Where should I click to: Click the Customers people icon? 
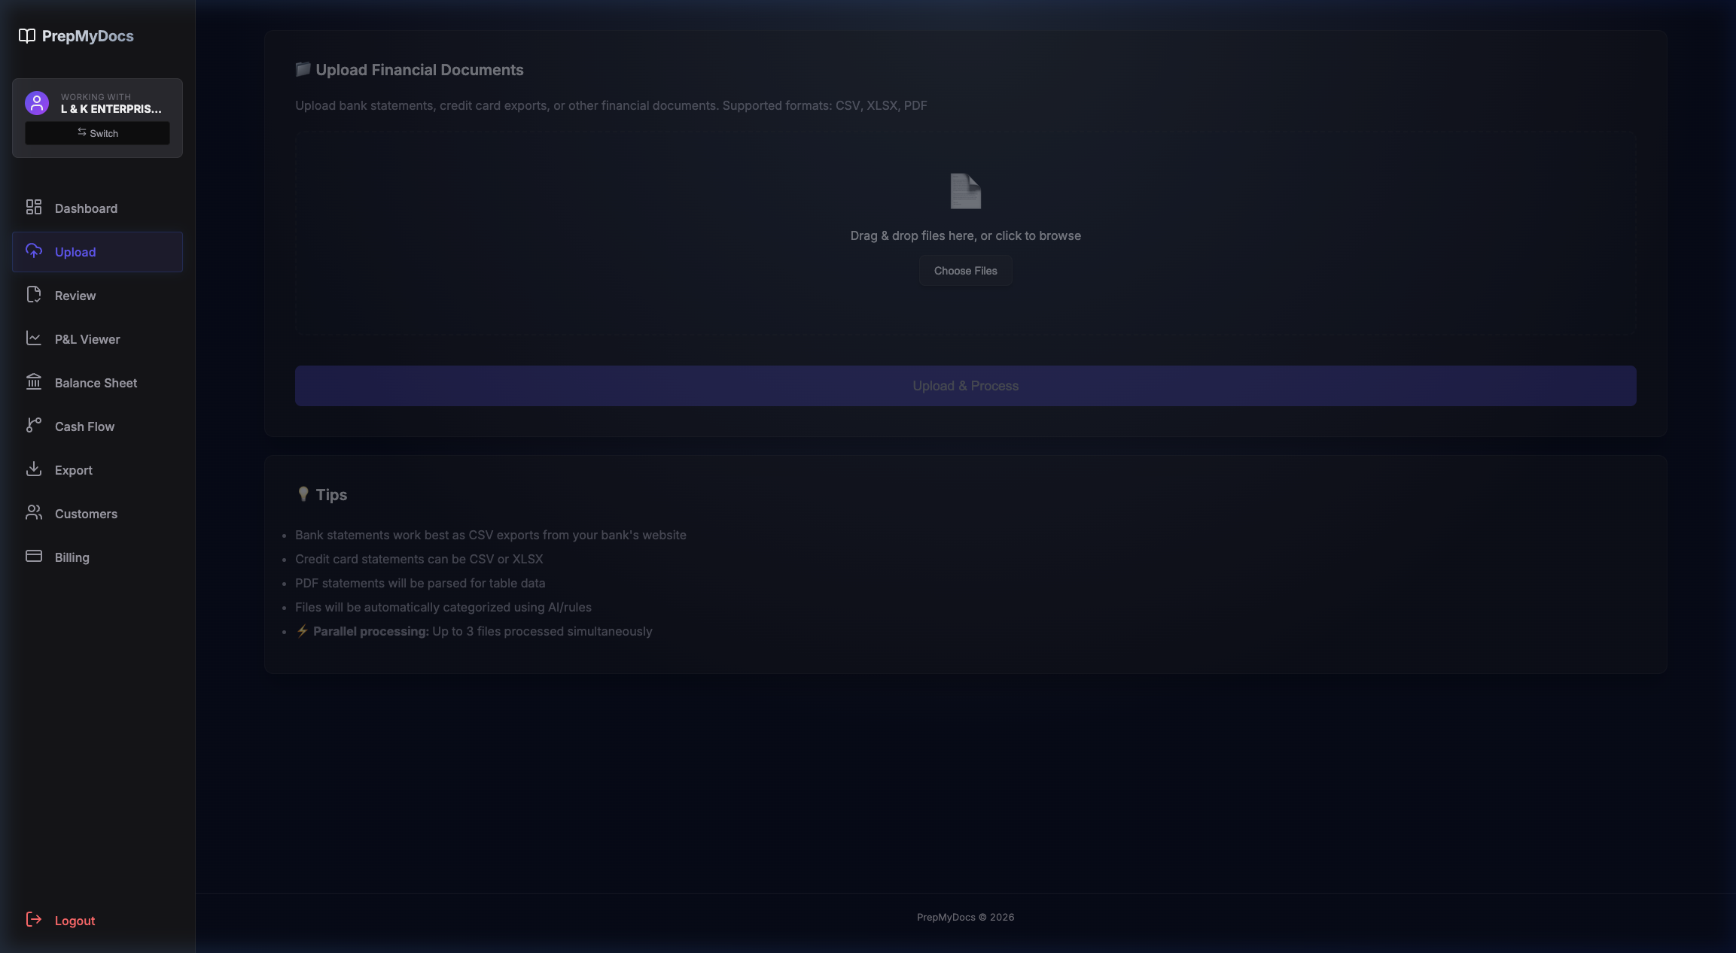(34, 512)
